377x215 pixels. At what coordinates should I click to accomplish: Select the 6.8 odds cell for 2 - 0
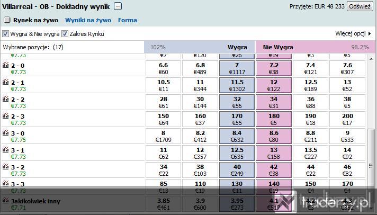[200, 68]
